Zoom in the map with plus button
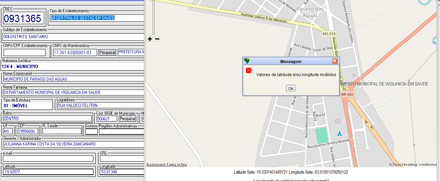The image size is (440, 181). 150,39
